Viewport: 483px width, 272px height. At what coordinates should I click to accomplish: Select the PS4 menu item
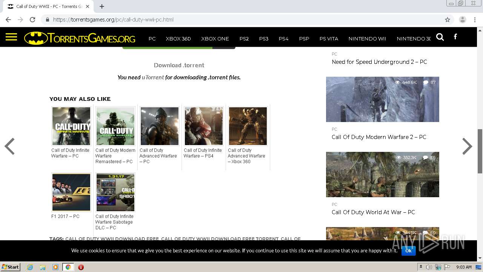[x=283, y=39]
